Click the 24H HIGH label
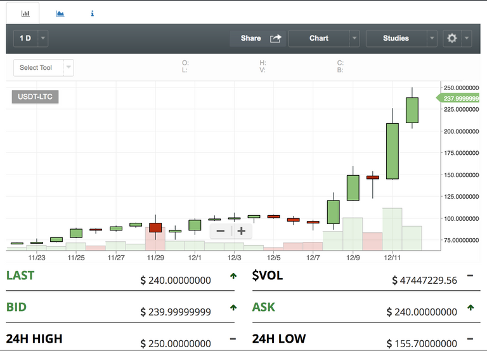The image size is (487, 351). point(34,338)
